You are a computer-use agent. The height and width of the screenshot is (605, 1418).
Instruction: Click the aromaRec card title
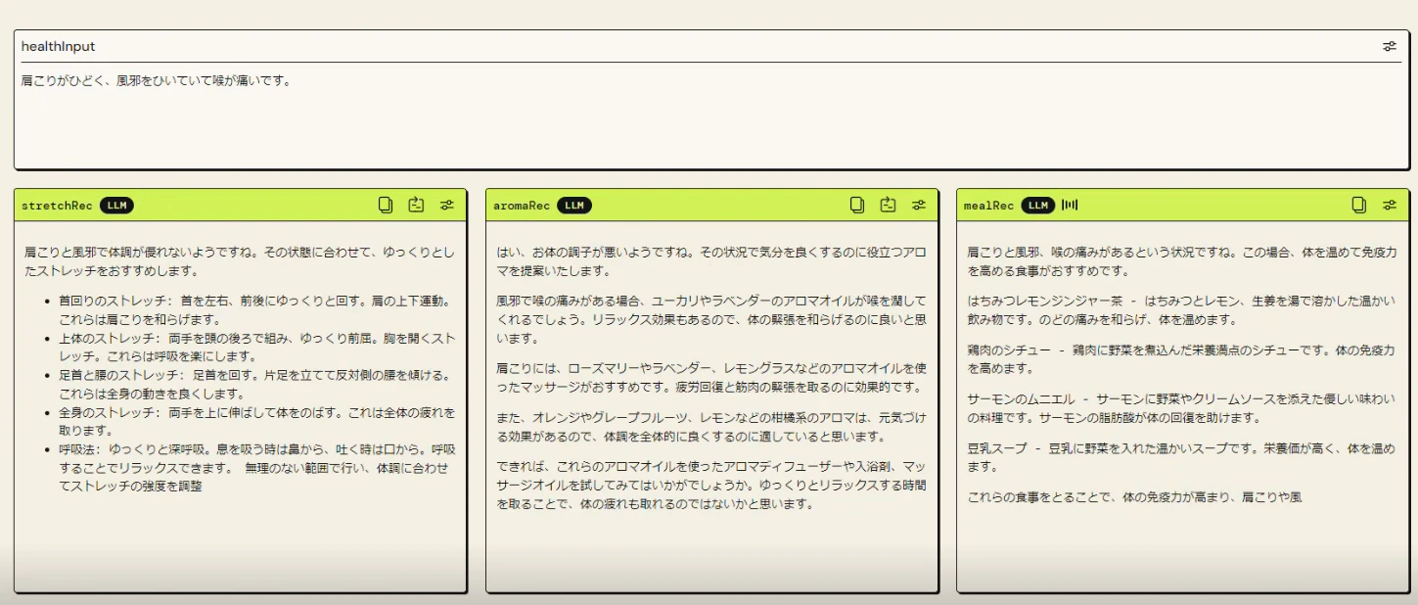(x=522, y=206)
